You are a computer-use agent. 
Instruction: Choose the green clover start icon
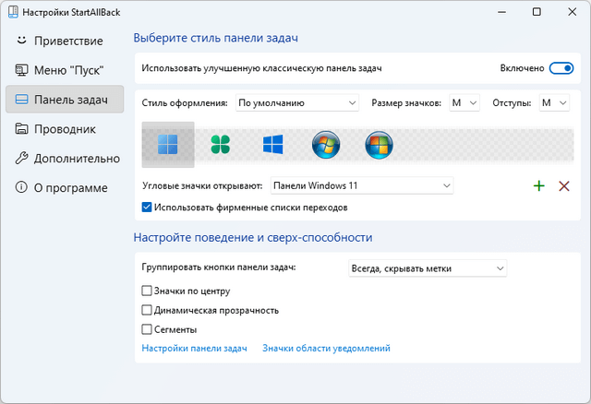point(220,144)
